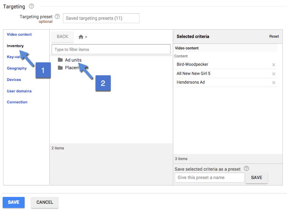Click the Reset link in Selected criteria
Viewport: 287px width, 211px height.
(x=274, y=36)
